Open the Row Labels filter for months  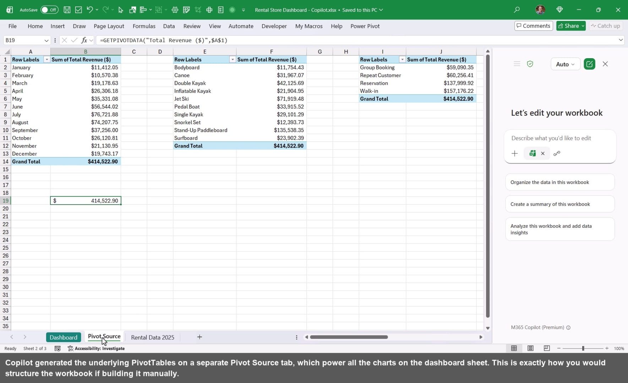click(x=47, y=60)
